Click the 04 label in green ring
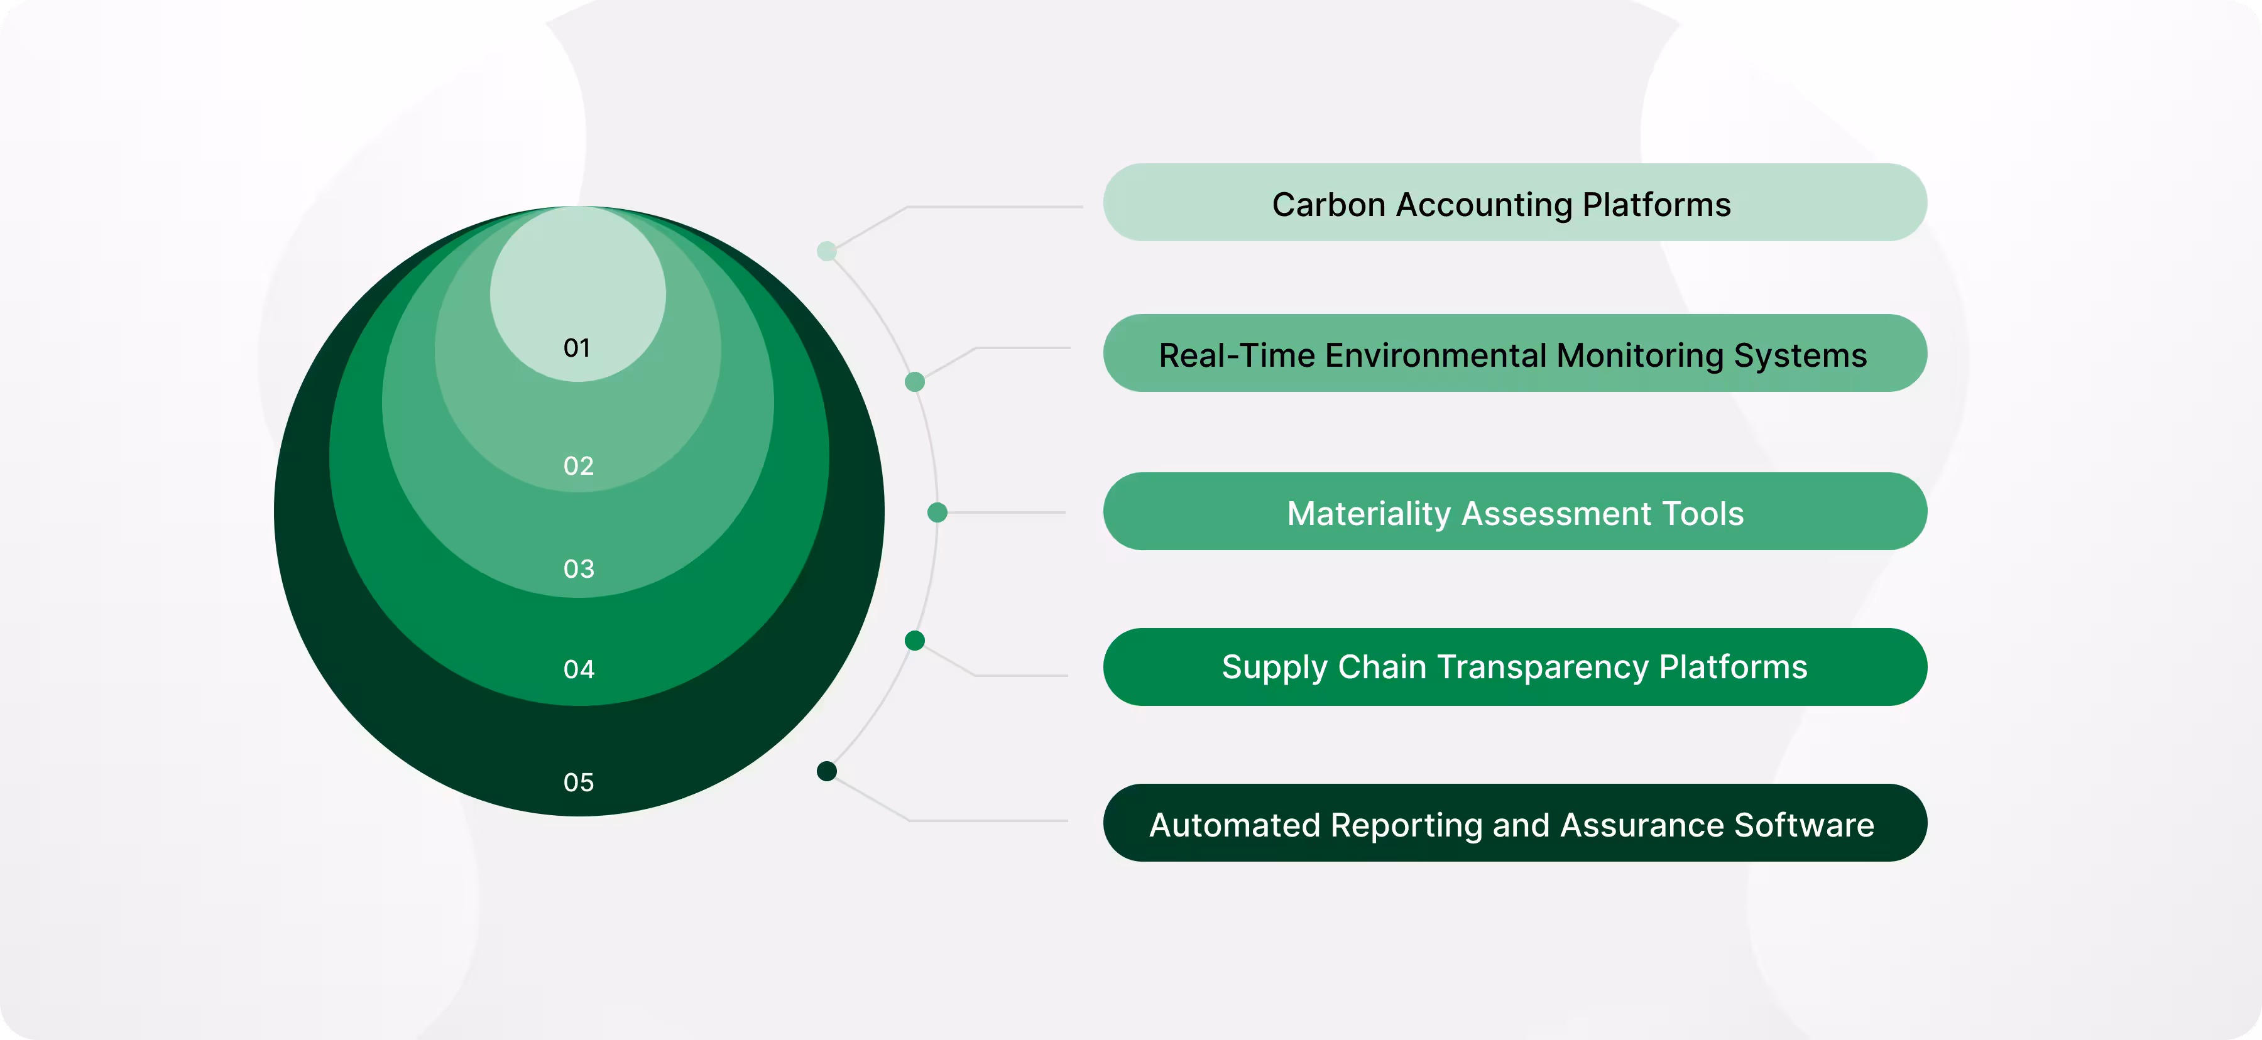 [x=578, y=669]
